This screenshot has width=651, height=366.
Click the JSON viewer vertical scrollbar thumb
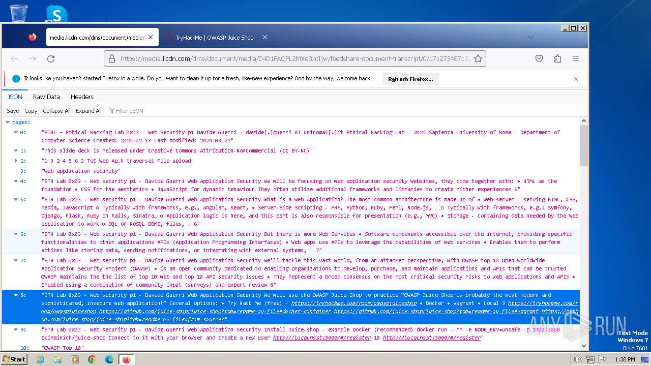point(583,145)
